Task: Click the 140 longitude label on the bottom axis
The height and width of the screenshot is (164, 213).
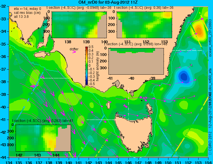Action: pyautogui.click(x=69, y=162)
